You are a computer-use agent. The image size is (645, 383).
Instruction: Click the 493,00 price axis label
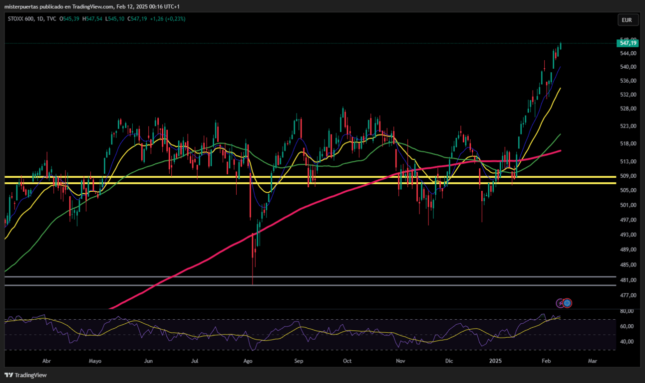click(x=628, y=235)
